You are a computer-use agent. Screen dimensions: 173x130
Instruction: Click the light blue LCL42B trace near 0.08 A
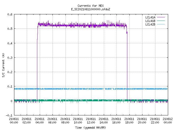click(91, 89)
